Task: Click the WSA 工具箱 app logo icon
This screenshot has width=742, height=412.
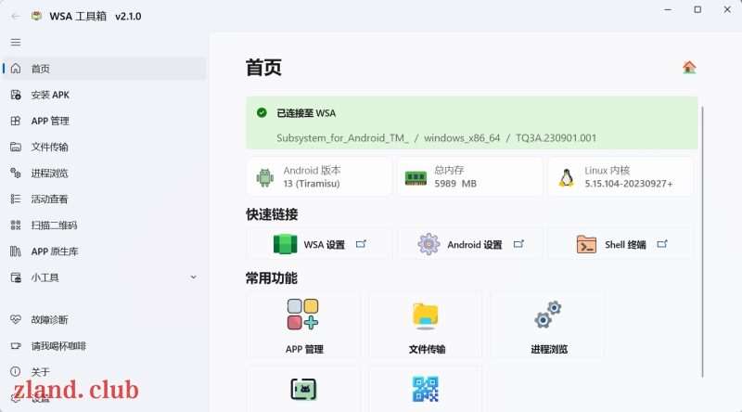Action: [36, 16]
